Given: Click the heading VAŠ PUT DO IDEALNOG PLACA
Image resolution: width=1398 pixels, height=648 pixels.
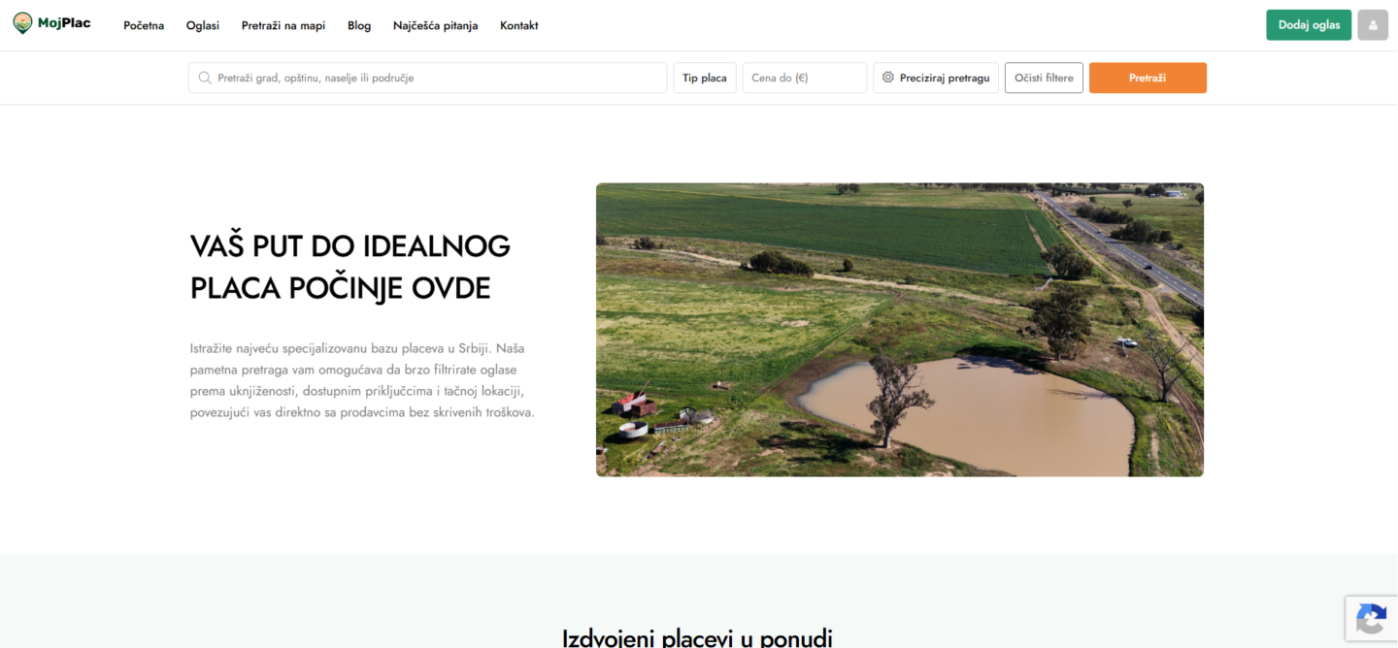Looking at the screenshot, I should pos(350,267).
